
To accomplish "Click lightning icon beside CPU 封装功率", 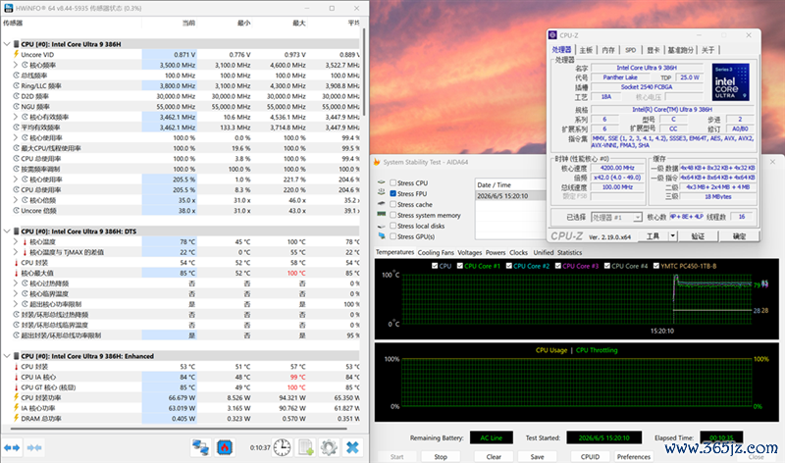I will point(16,397).
